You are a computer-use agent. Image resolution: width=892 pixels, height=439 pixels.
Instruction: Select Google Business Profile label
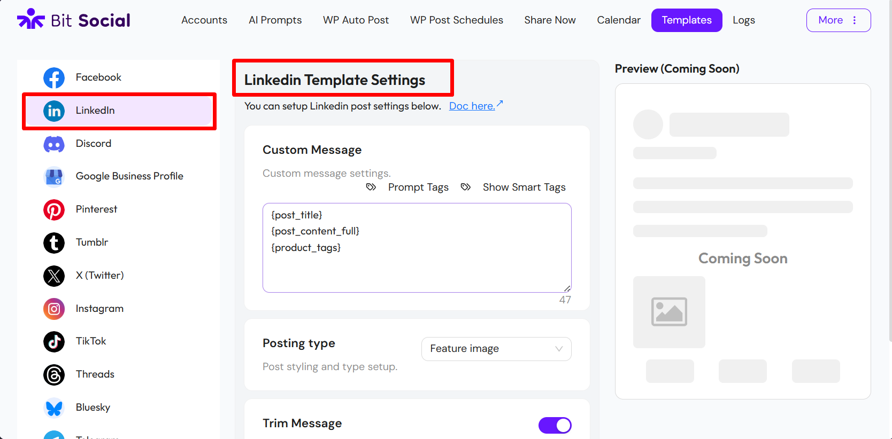click(x=129, y=176)
